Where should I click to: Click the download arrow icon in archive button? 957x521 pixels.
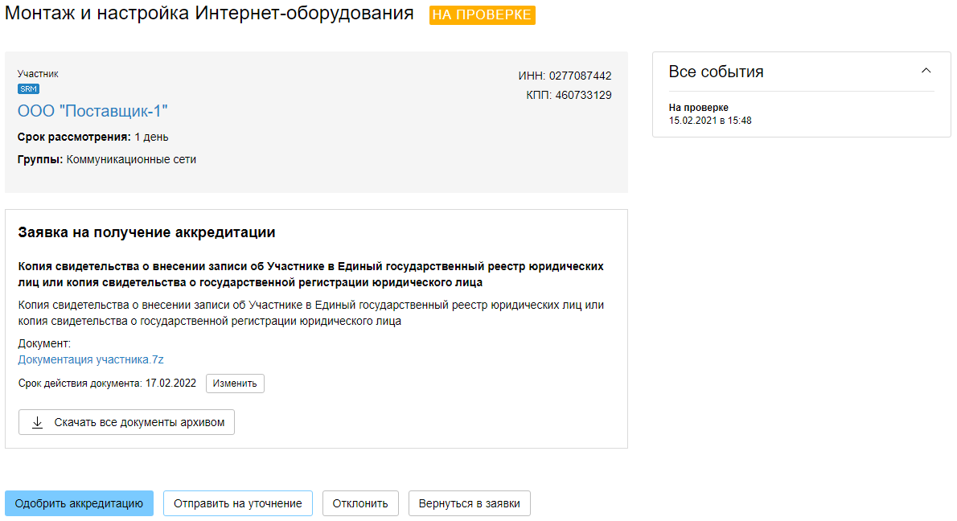pos(37,422)
